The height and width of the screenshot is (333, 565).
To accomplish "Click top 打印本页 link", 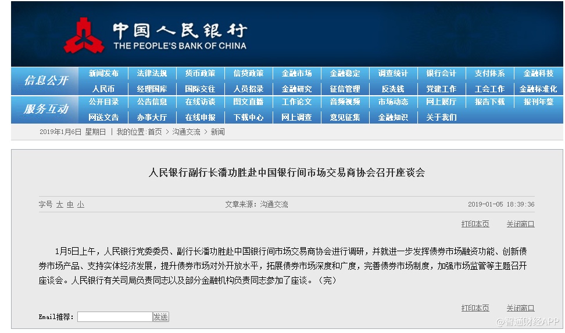I will pos(475,224).
